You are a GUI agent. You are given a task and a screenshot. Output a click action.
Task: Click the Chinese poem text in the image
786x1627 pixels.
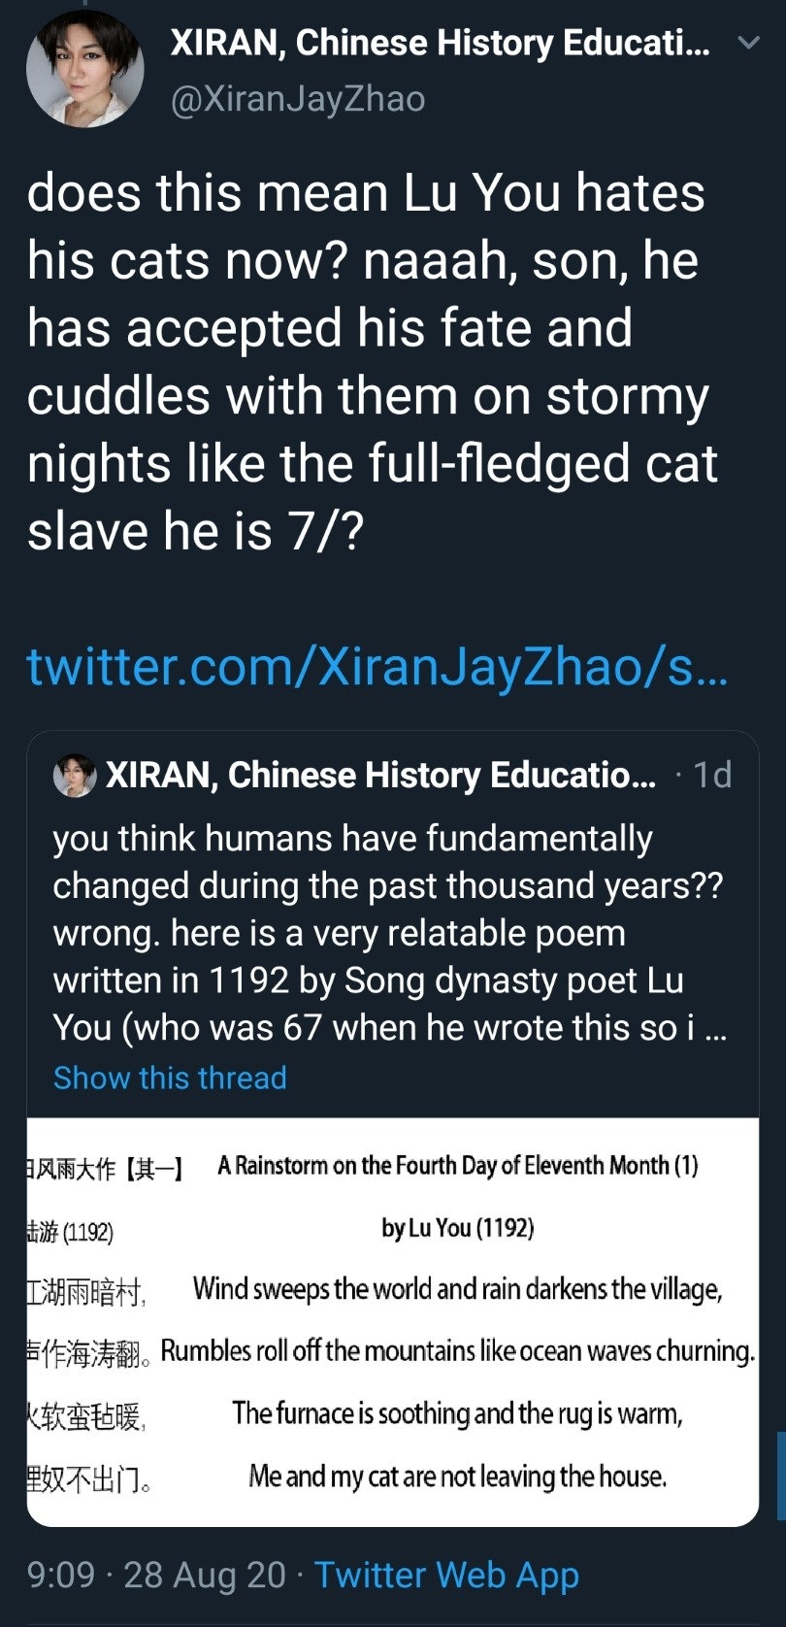point(87,1351)
